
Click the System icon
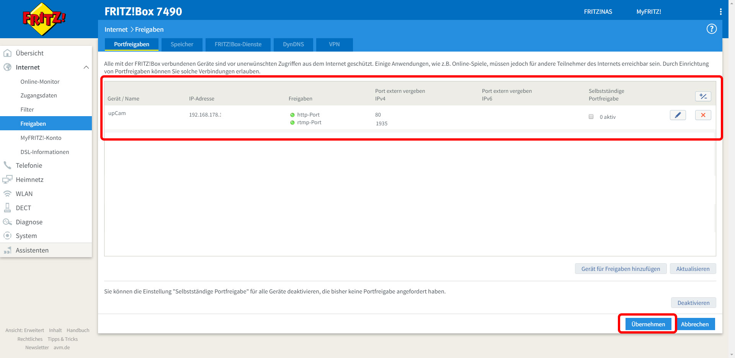7,235
